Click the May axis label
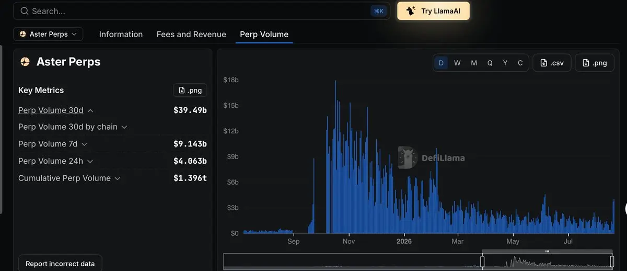This screenshot has width=627, height=271. click(513, 241)
